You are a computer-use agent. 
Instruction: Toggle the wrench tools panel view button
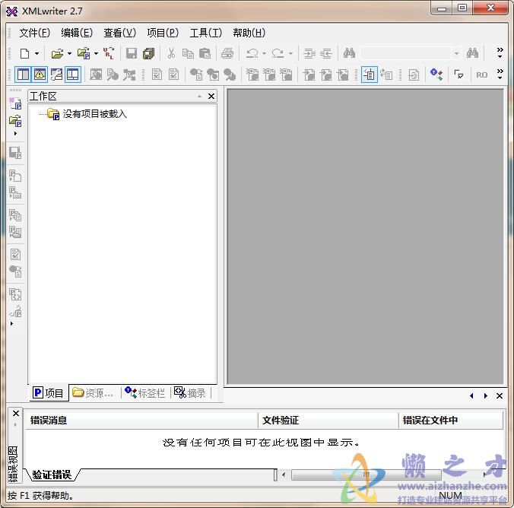click(56, 75)
